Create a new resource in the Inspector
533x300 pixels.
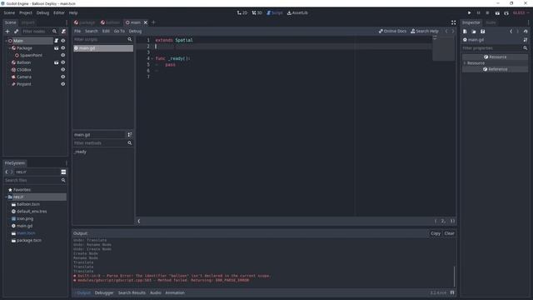pyautogui.click(x=465, y=32)
